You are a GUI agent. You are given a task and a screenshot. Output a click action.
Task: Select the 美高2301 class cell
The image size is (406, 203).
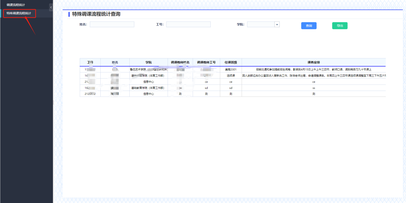231,69
